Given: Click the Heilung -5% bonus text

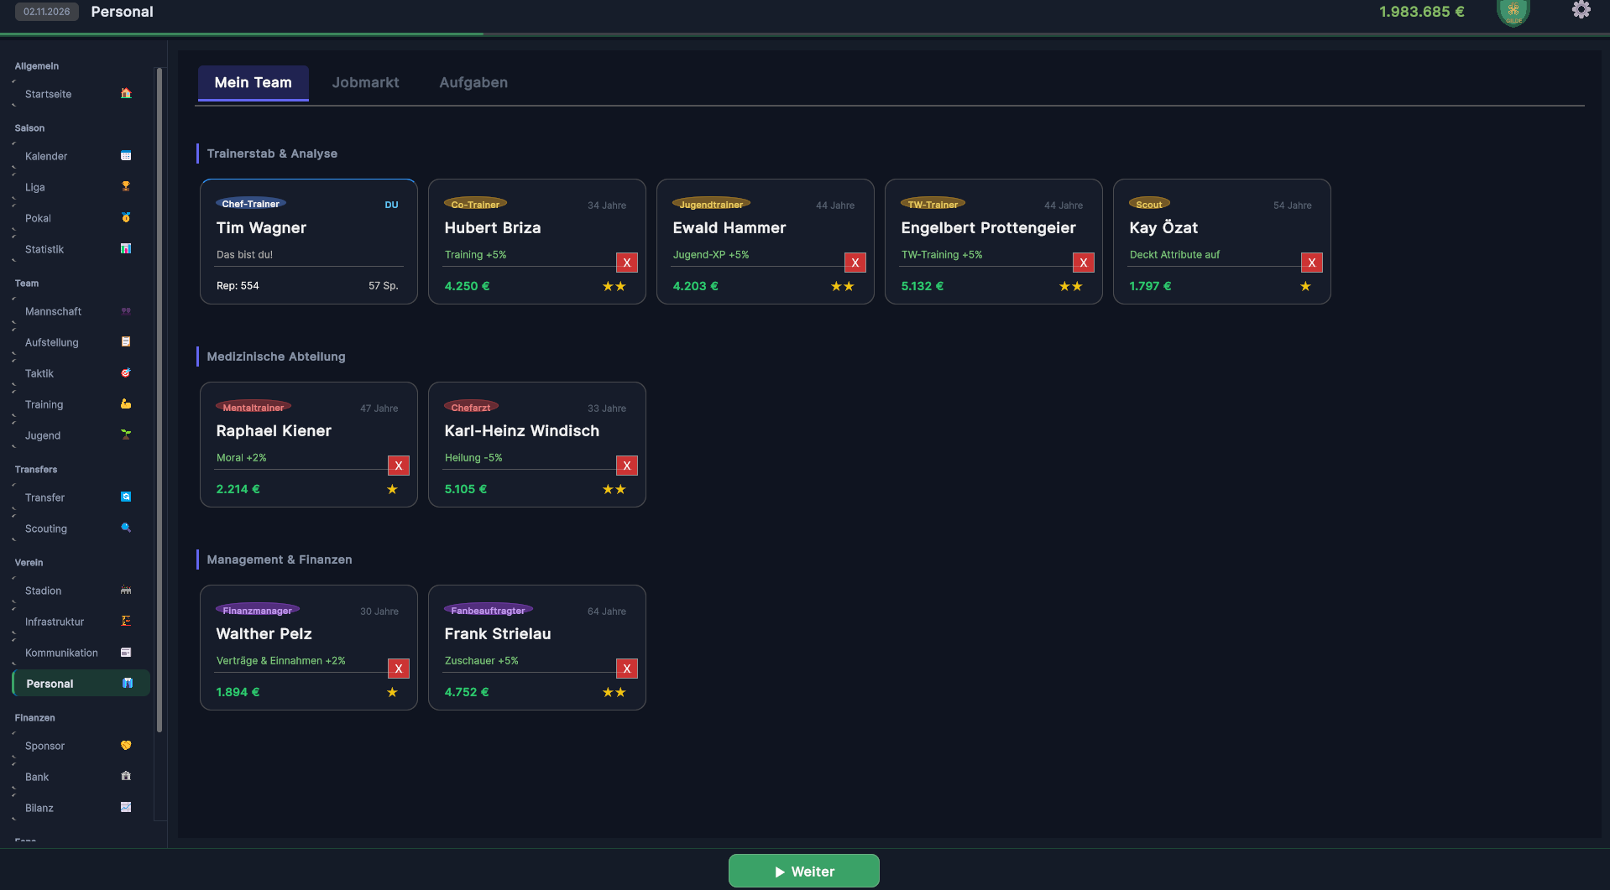Looking at the screenshot, I should pyautogui.click(x=473, y=458).
